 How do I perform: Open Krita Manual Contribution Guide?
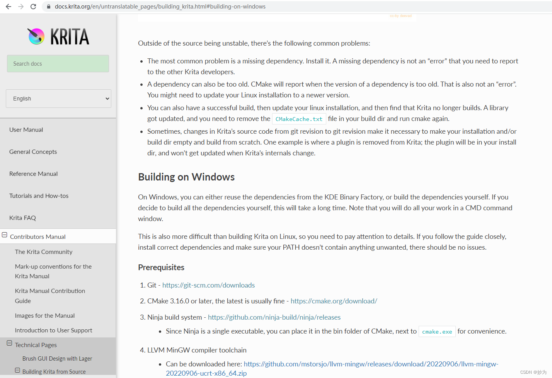coord(50,296)
